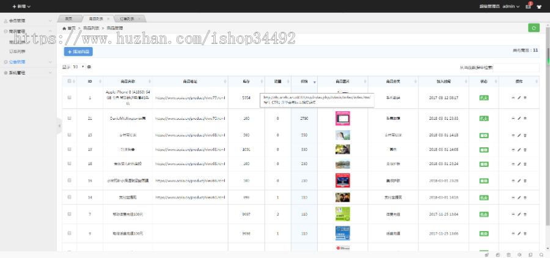
Task: Click the blue add product button
Action: pos(78,52)
